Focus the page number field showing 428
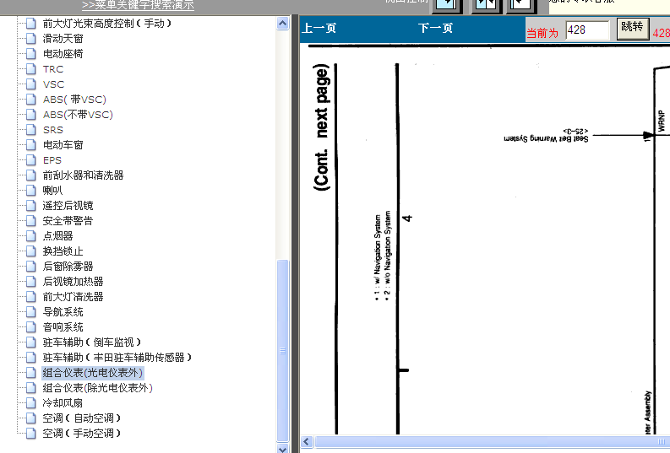The height and width of the screenshot is (453, 670). [x=587, y=30]
